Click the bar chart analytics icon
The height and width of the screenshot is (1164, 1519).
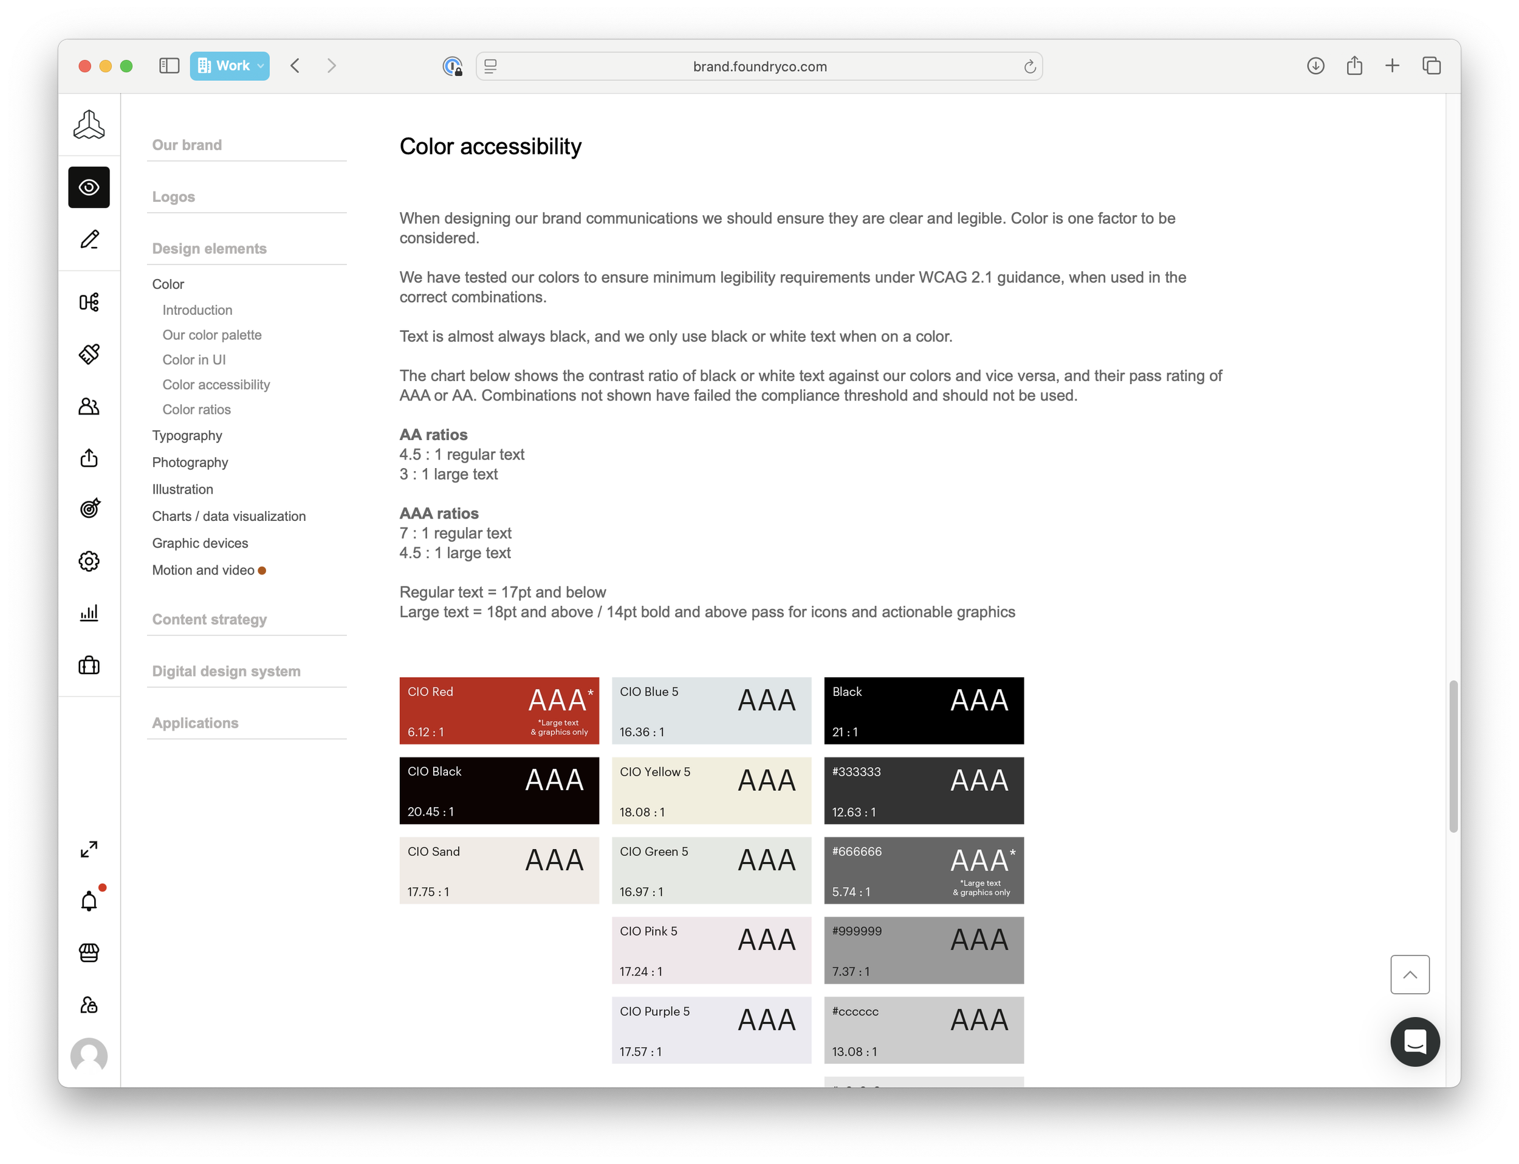point(89,613)
